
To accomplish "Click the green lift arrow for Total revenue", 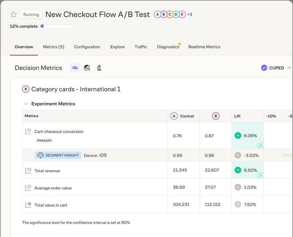I will coord(238,170).
